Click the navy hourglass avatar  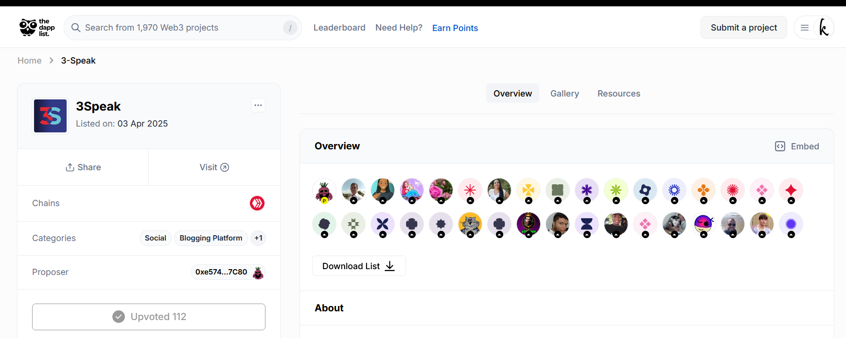point(587,225)
